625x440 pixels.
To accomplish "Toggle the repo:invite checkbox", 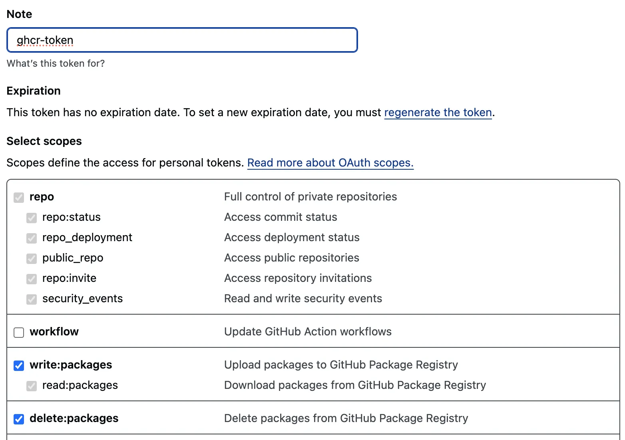I will (32, 279).
